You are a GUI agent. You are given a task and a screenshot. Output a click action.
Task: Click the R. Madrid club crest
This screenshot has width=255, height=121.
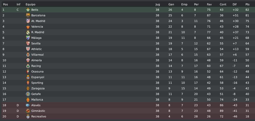pyautogui.click(x=28, y=32)
